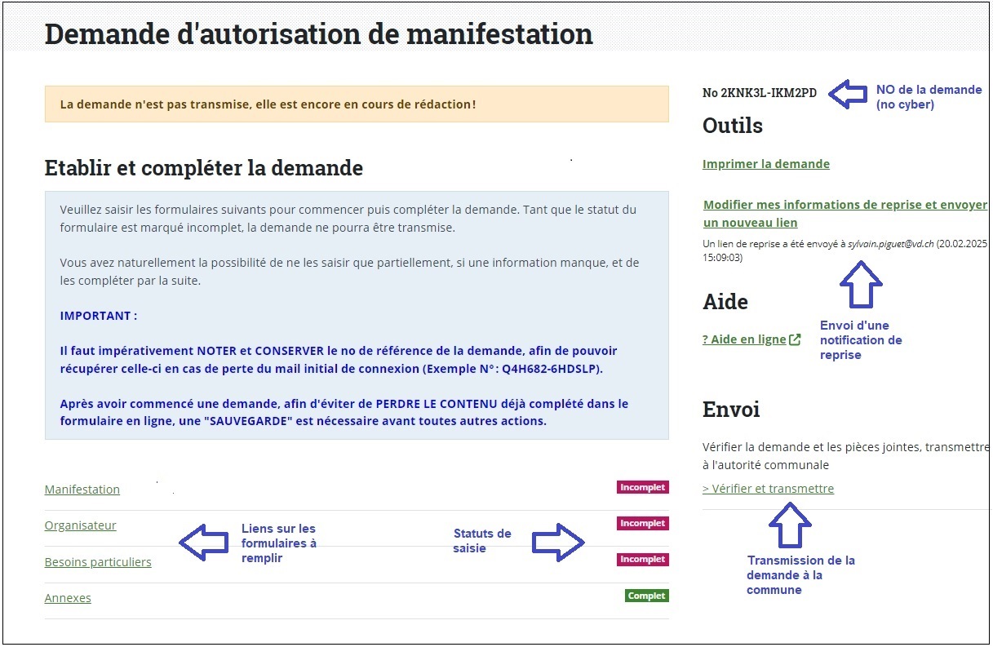The height and width of the screenshot is (647, 993).
Task: Click the blue arrow pointing at the request number
Action: pos(849,93)
